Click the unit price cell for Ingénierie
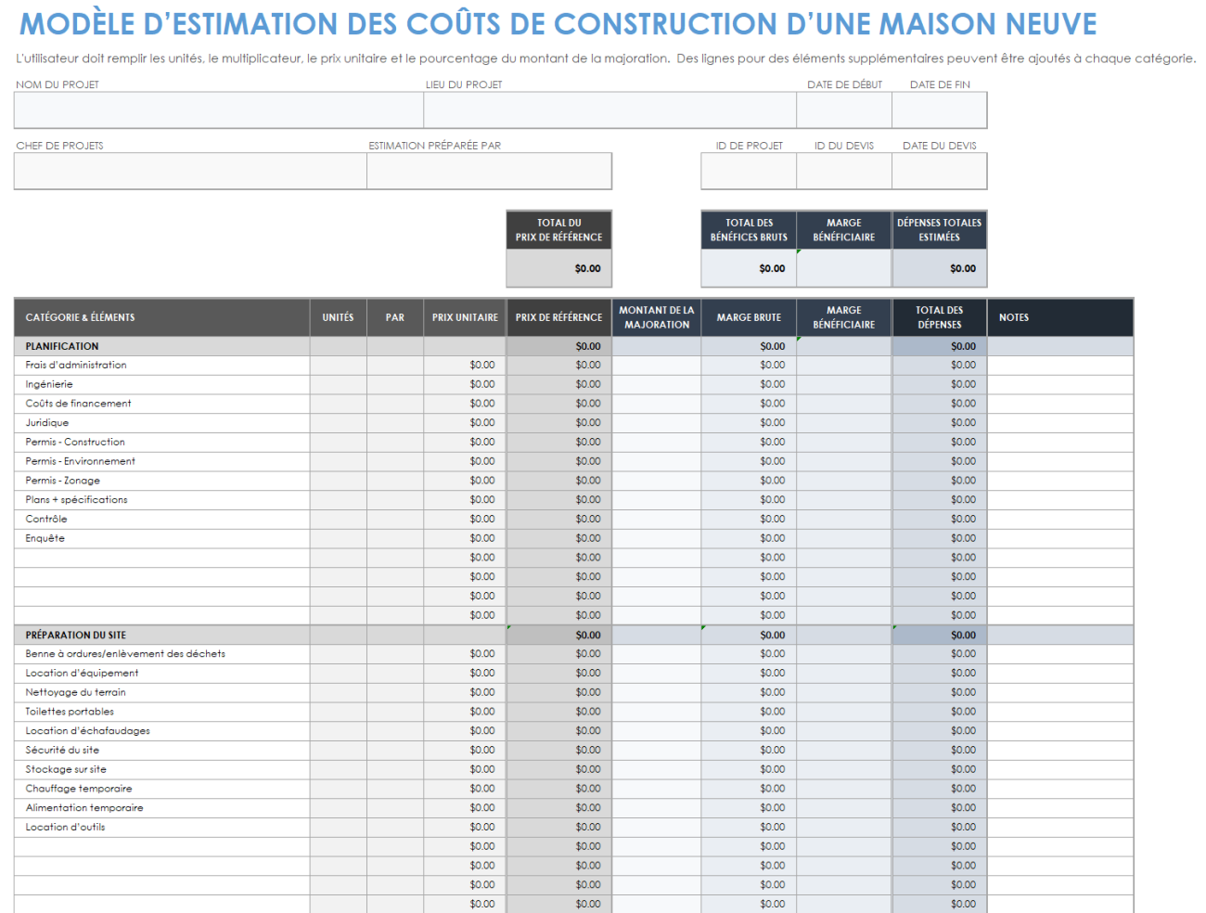The width and height of the screenshot is (1206, 913). point(464,383)
